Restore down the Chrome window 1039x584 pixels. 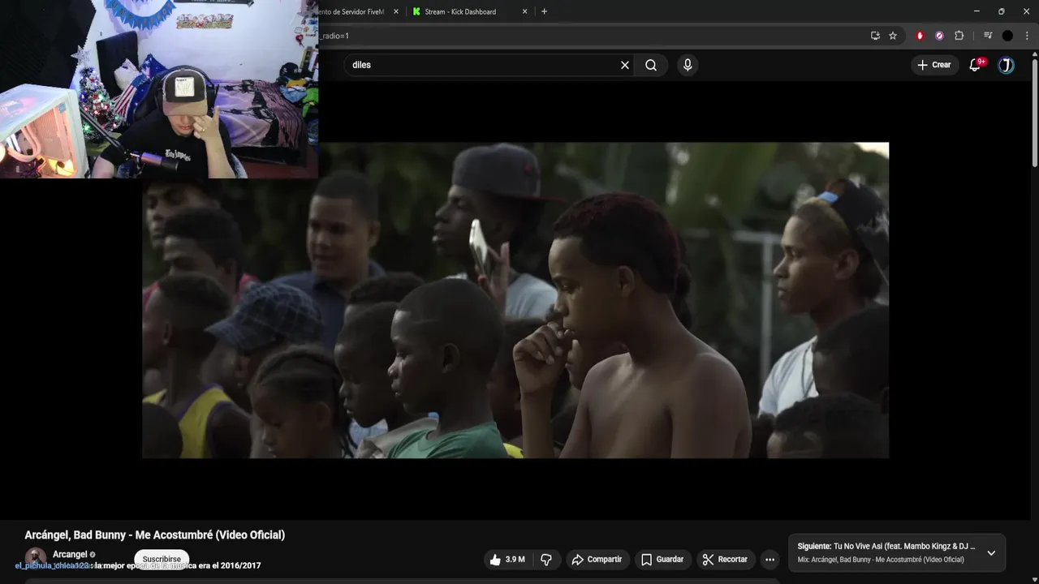tap(1001, 11)
